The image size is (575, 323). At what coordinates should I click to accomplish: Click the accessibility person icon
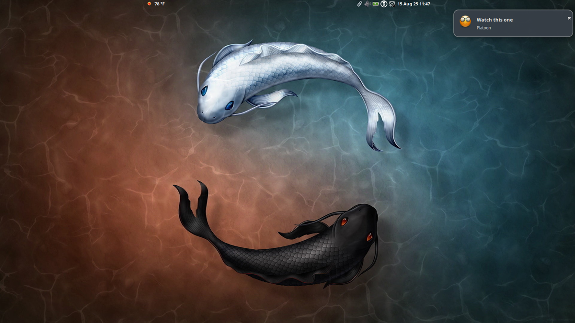click(384, 4)
